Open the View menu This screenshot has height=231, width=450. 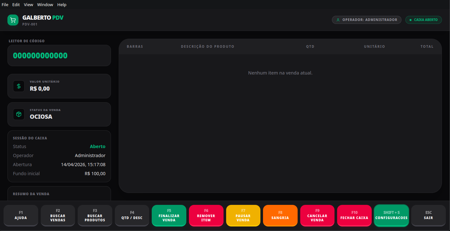click(x=28, y=5)
